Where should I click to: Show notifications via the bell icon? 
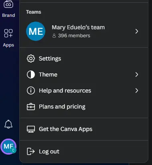8,124
